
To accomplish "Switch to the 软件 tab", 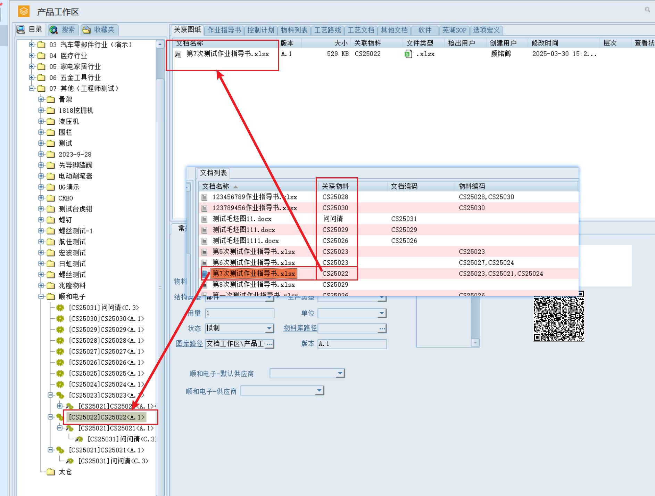I will point(424,30).
